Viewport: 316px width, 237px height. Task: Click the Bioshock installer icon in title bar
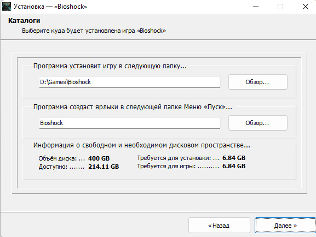[7, 7]
